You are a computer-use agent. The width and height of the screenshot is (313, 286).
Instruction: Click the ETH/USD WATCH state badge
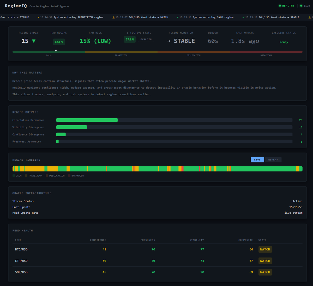(265, 261)
